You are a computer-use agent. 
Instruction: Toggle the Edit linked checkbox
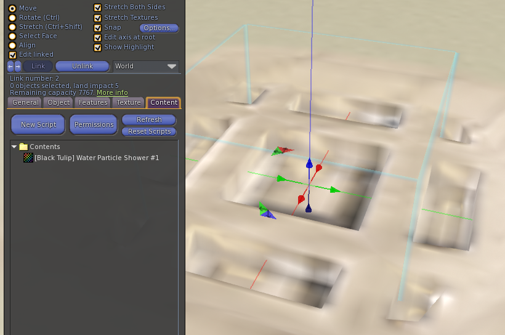[12, 55]
